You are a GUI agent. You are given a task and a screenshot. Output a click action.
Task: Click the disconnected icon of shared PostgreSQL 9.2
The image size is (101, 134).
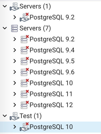click(x=24, y=17)
